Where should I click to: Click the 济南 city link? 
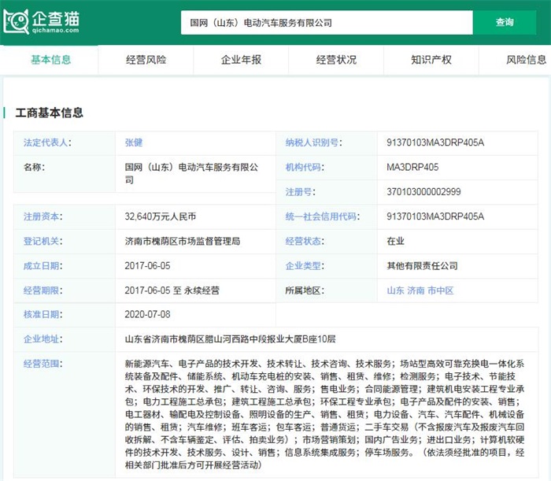pos(417,290)
